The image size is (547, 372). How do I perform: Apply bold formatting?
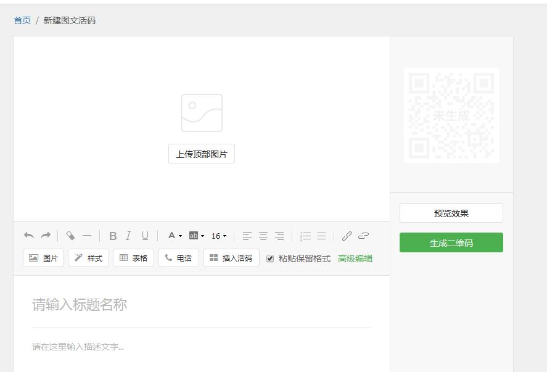tap(112, 236)
